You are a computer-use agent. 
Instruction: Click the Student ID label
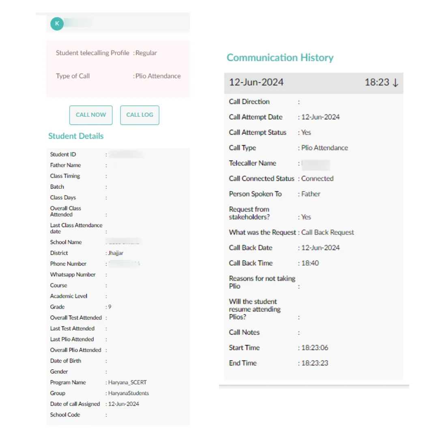pos(63,155)
